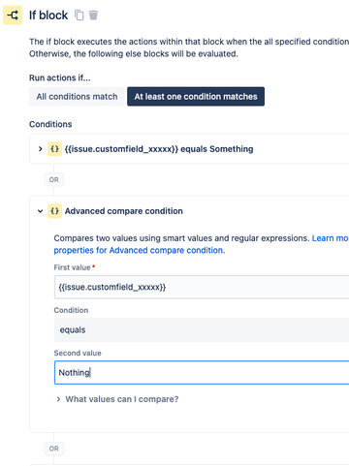
Task: Open the Learn more link
Action: [x=330, y=238]
